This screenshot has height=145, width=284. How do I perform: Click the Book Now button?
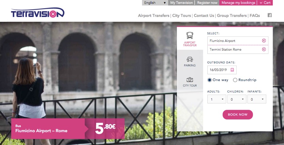pyautogui.click(x=238, y=115)
